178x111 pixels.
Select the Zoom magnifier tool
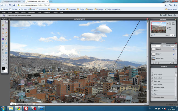pyautogui.click(x=6, y=64)
